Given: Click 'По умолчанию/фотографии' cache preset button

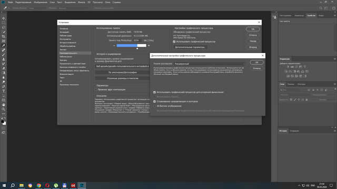Looking at the screenshot, I should click(123, 72).
